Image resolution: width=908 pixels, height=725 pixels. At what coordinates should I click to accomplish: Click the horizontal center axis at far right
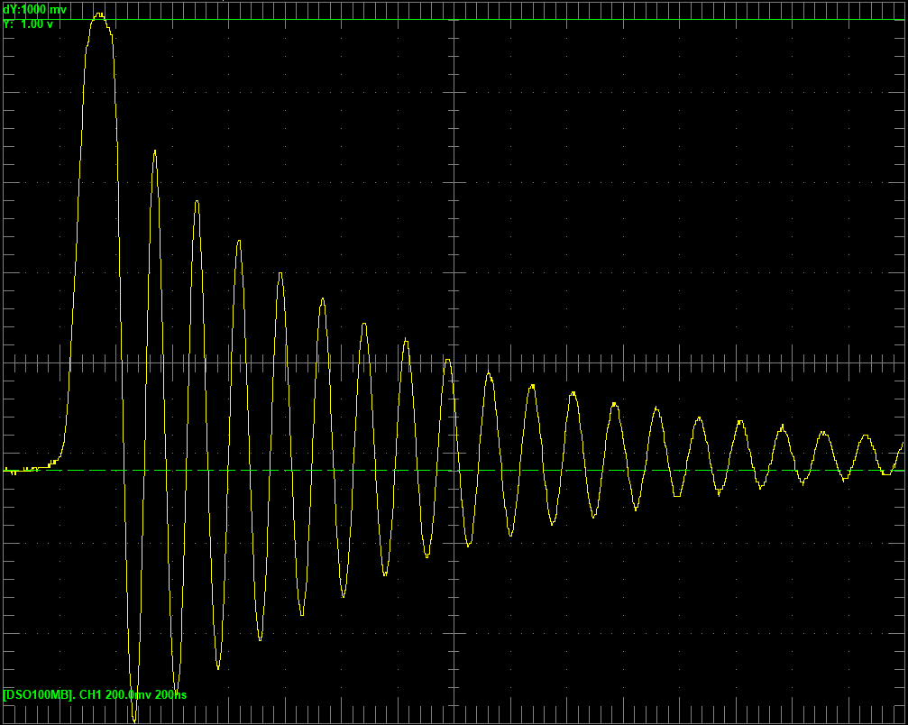coord(884,363)
